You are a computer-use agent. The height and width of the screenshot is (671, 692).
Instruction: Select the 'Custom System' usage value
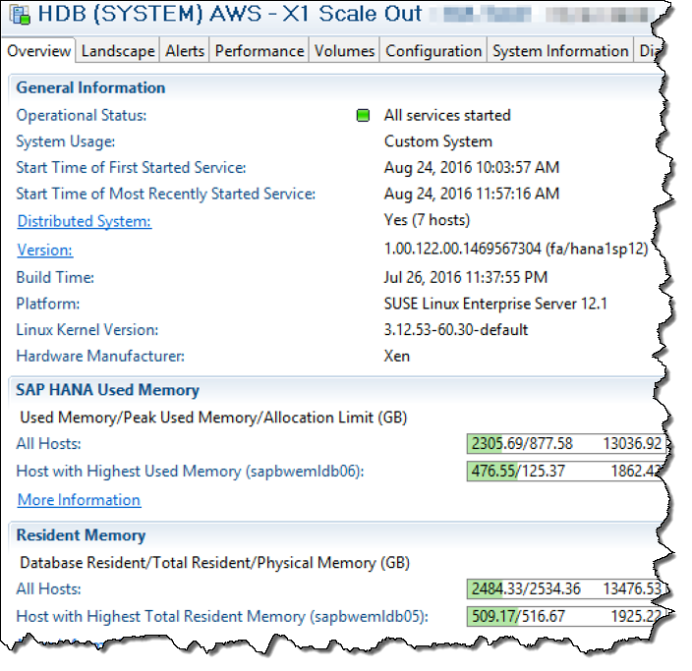coord(437,141)
